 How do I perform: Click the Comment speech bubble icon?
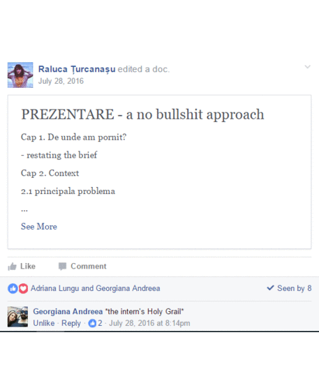click(62, 267)
